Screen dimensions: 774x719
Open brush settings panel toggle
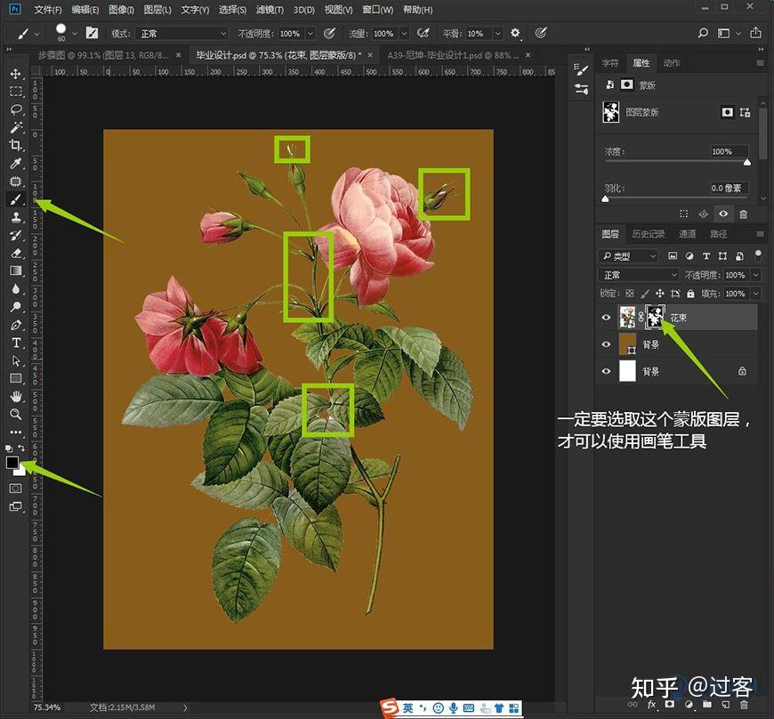pos(92,33)
